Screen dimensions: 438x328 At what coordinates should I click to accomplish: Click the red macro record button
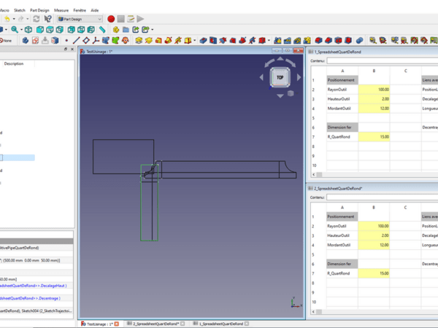111,19
